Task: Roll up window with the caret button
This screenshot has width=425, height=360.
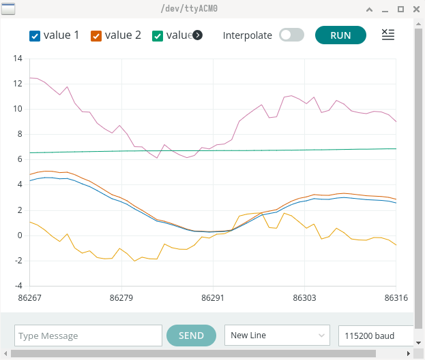Action: [x=369, y=10]
